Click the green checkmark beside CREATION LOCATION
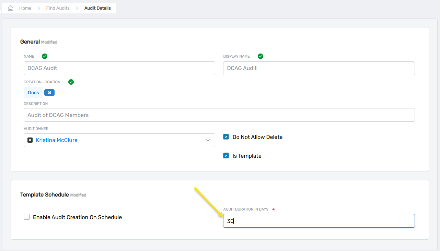This screenshot has width=440, height=251. [x=71, y=82]
